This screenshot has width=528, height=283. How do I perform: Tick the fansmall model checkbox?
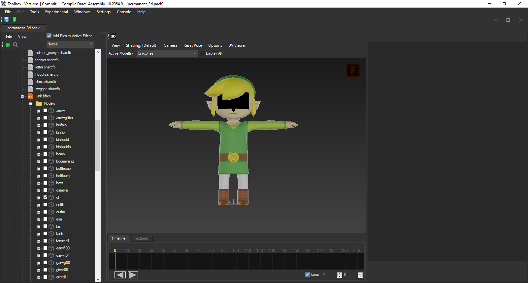[46, 241]
